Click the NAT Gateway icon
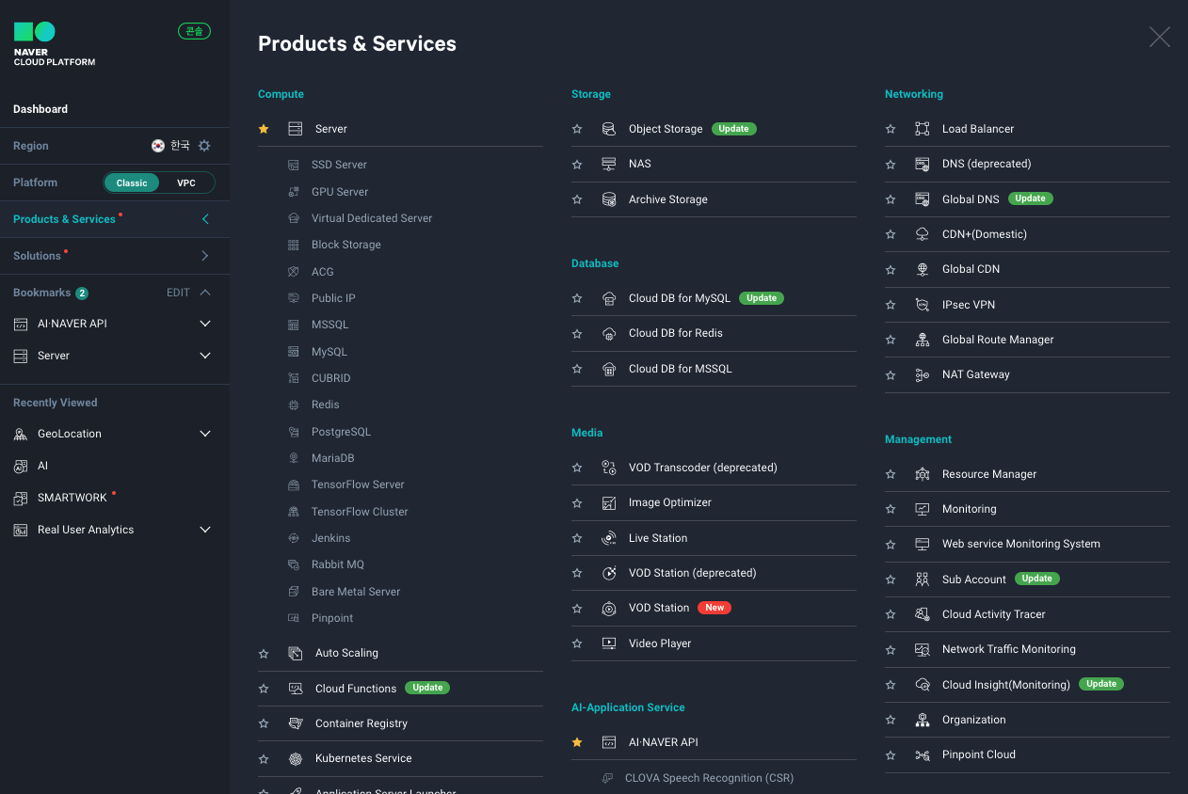 (x=923, y=374)
